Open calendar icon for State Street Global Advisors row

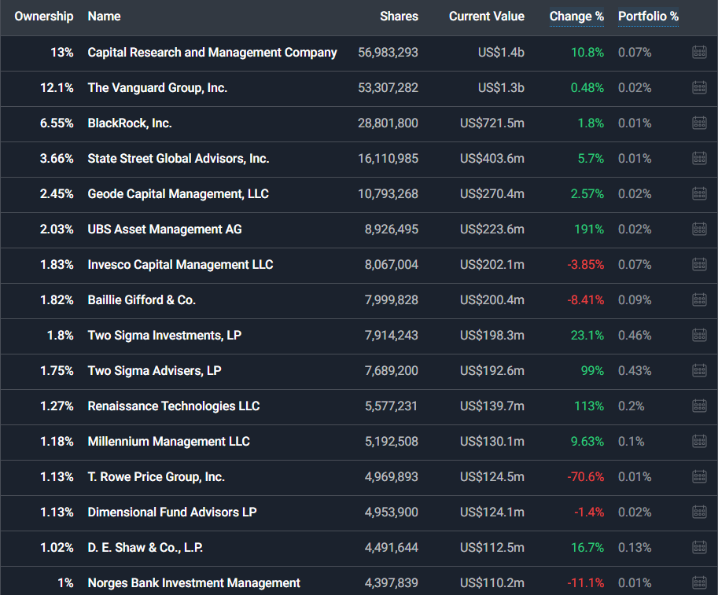pyautogui.click(x=699, y=158)
